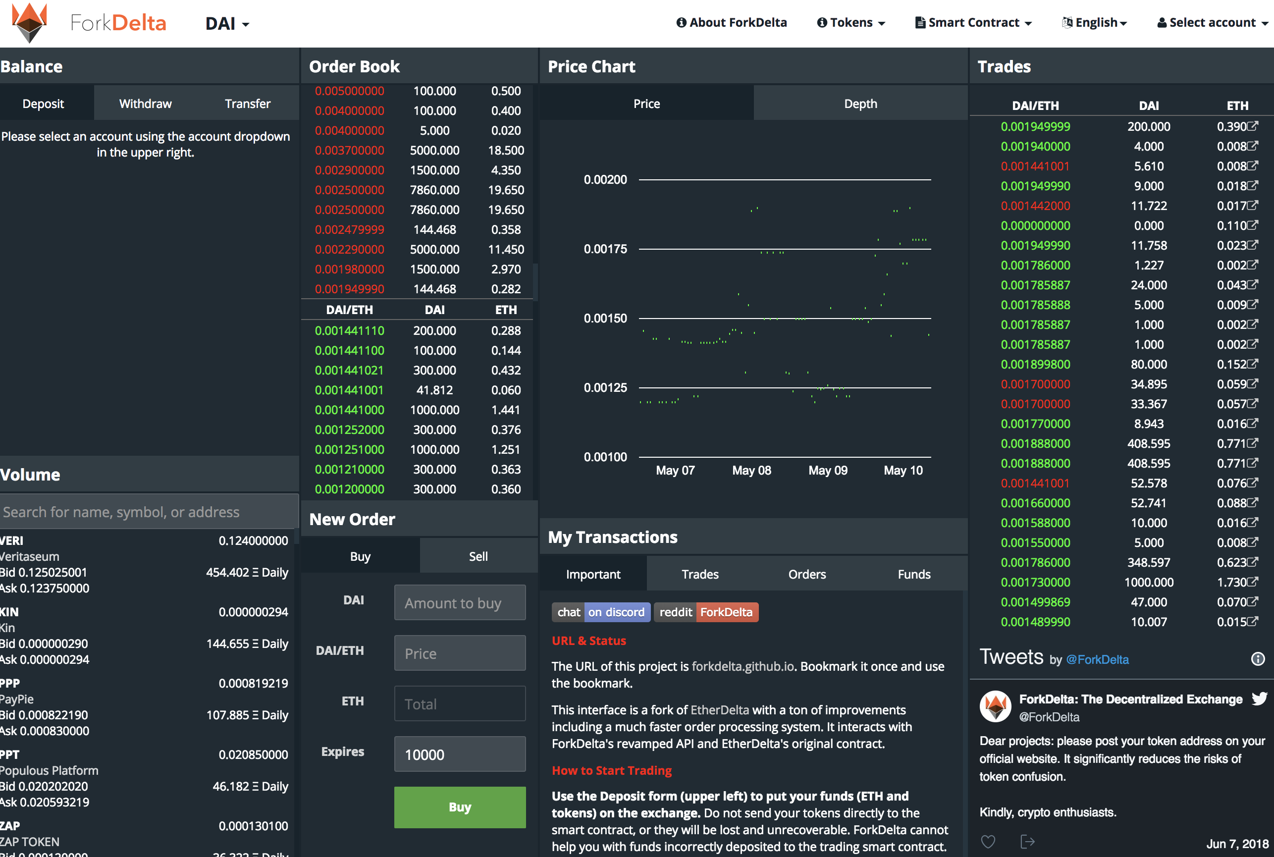Open the Smart Contract document icon menu
Screen dimensions: 1274x857
(x=921, y=22)
